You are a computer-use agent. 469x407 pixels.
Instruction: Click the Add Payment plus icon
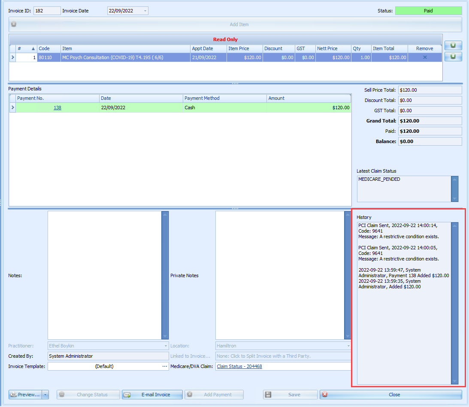tap(190, 394)
